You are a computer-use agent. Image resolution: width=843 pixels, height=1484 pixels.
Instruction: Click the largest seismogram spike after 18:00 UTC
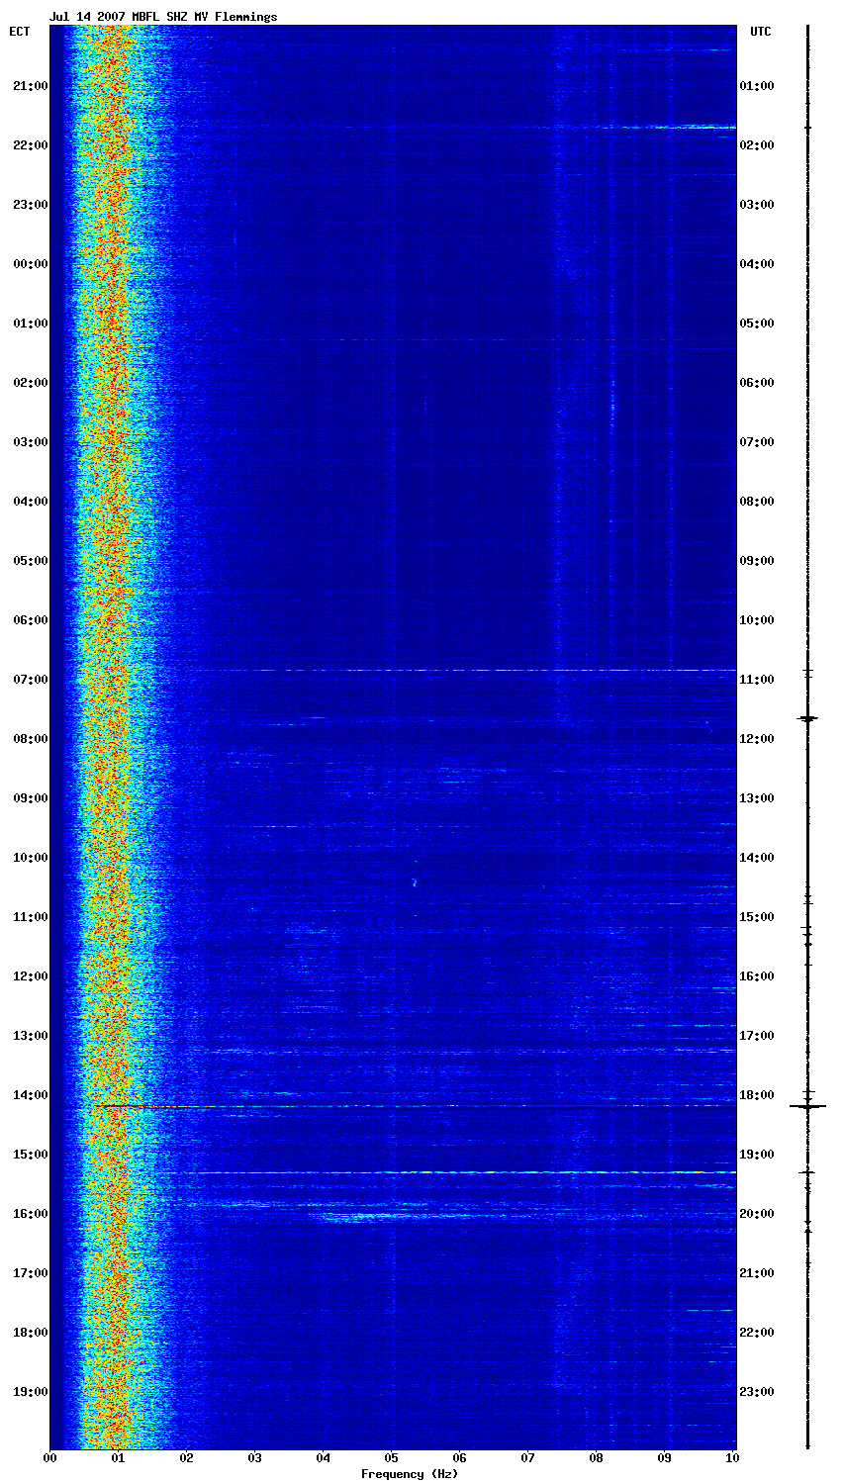point(807,1106)
